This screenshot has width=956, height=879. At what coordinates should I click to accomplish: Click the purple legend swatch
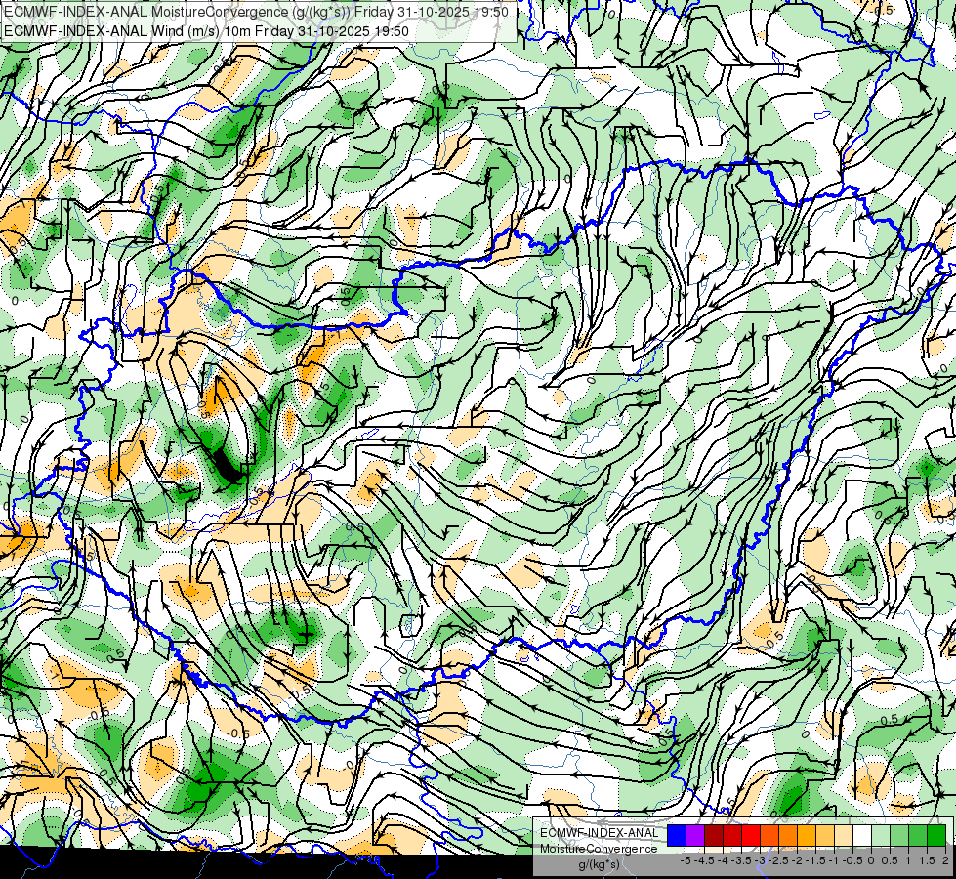coord(695,836)
